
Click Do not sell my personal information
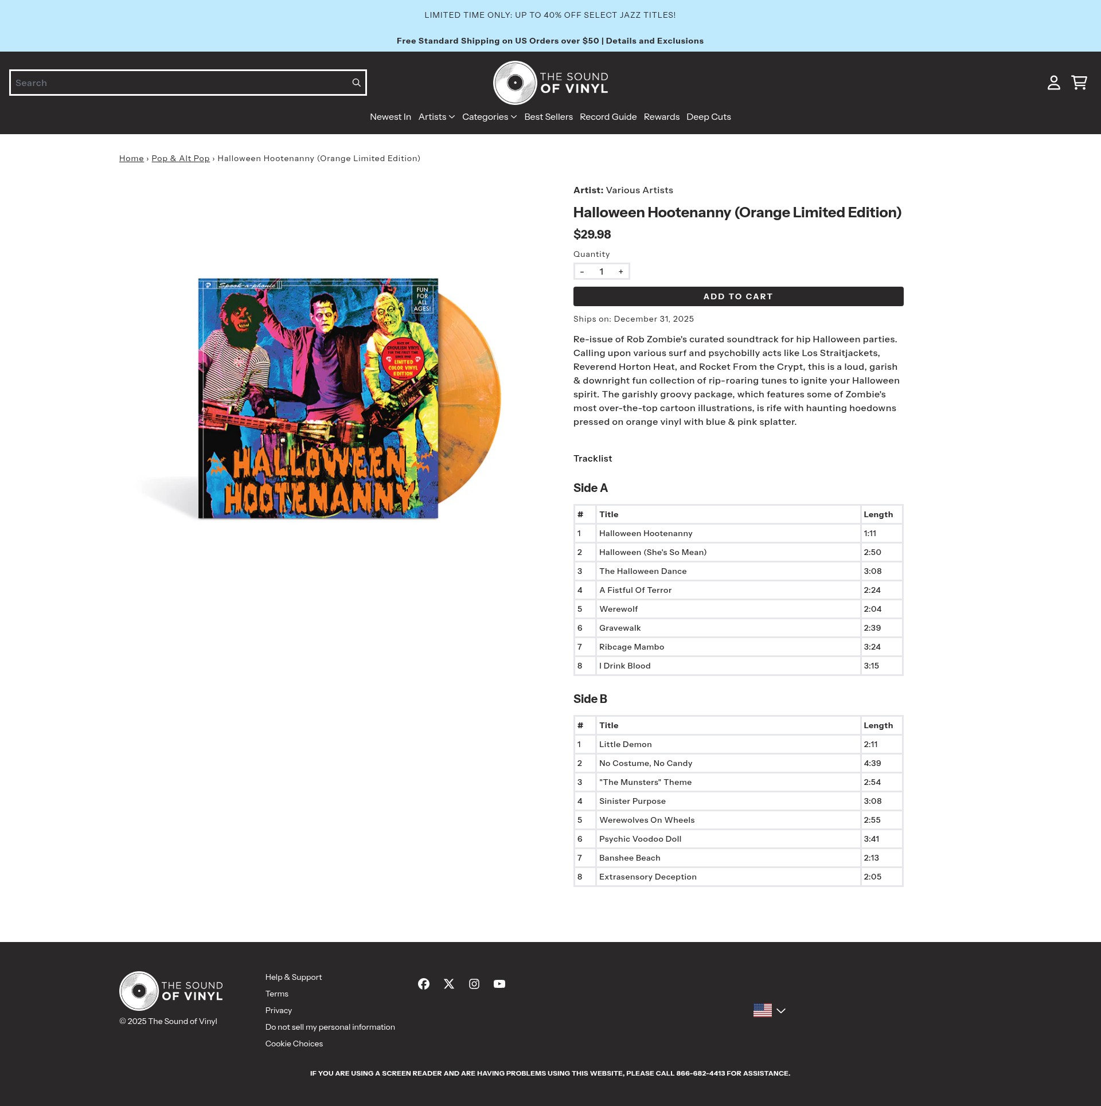coord(330,1027)
